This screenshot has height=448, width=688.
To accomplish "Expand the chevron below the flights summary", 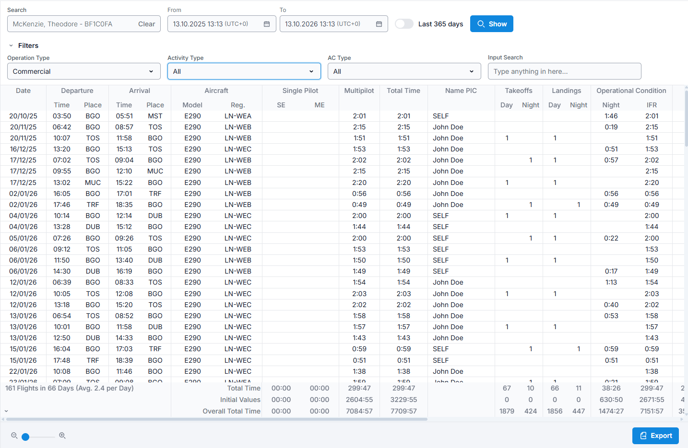I will (x=6, y=411).
